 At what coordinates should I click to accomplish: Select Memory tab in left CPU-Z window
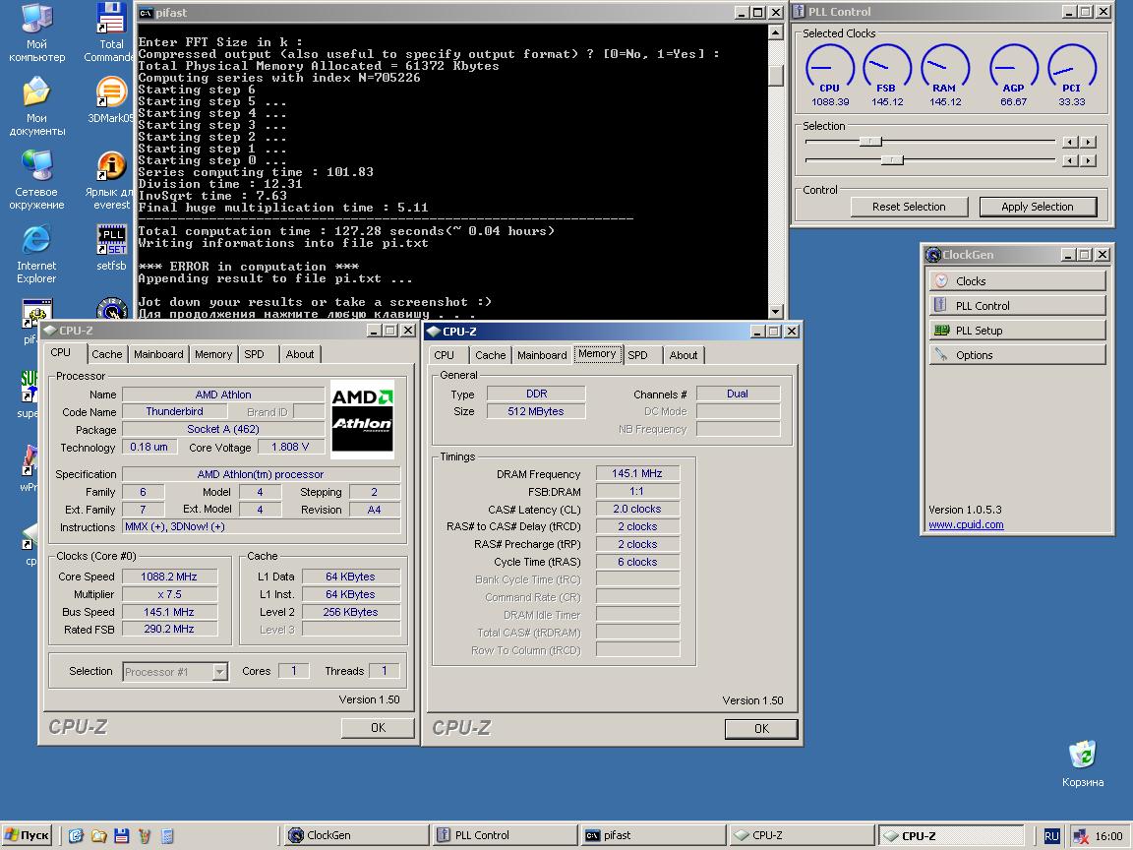tap(213, 354)
